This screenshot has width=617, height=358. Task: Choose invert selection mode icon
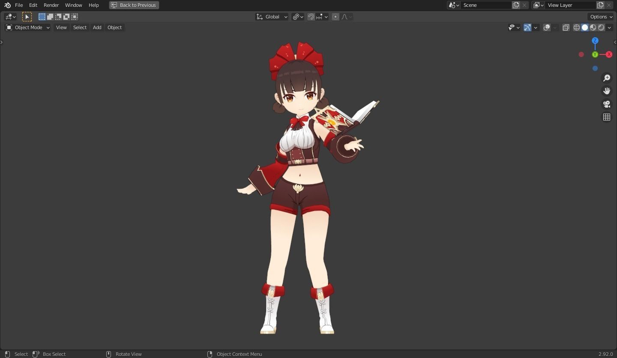pos(66,17)
